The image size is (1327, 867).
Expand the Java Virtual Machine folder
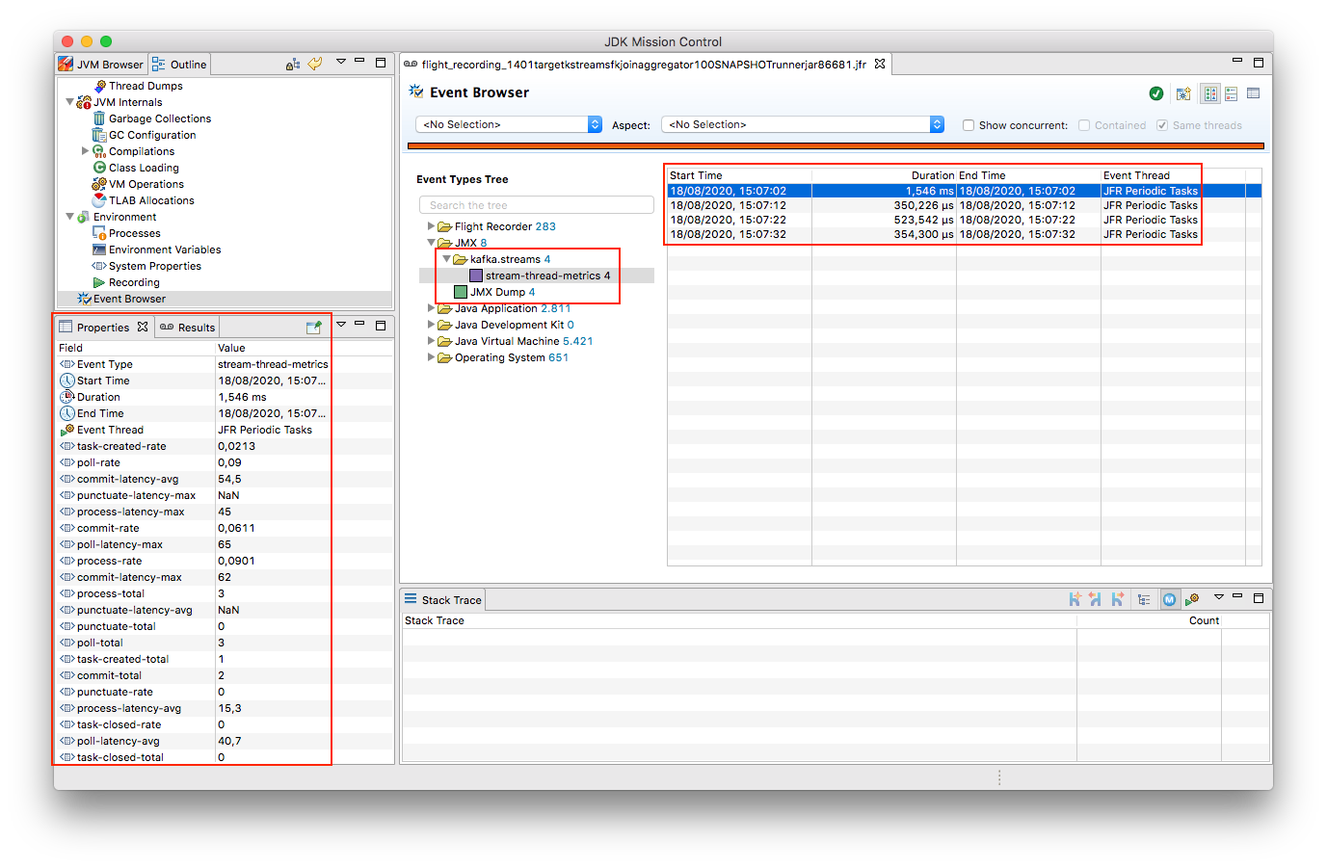click(x=431, y=341)
